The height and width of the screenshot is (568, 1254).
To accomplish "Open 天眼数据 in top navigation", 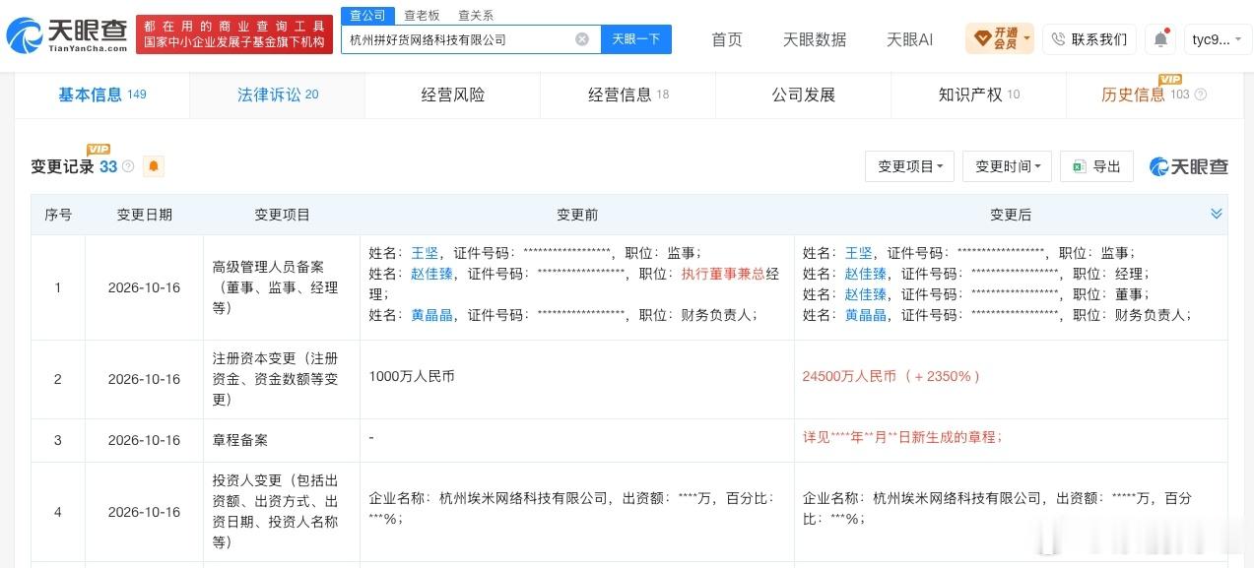I will (815, 39).
